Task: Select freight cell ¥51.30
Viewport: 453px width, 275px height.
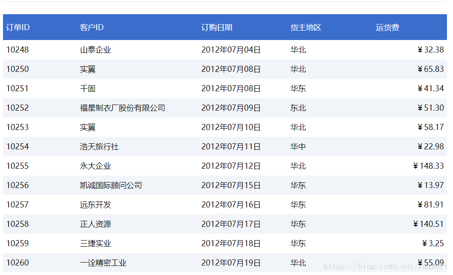Action: click(431, 108)
